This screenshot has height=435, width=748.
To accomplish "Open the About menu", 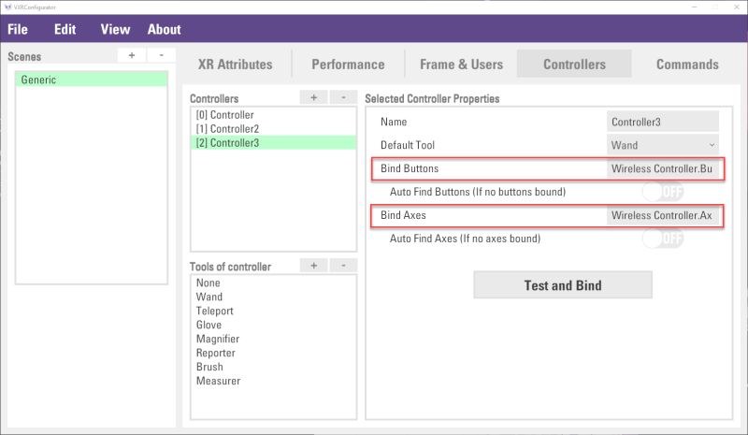I will pyautogui.click(x=165, y=29).
